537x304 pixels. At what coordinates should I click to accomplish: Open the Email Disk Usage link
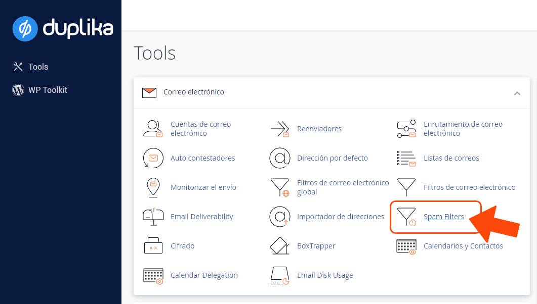coord(325,275)
